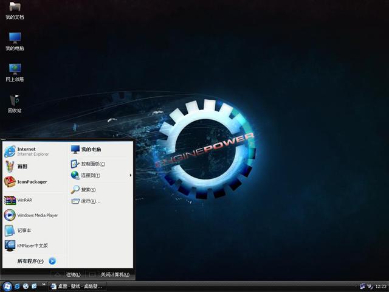Select the 网上邻居 desktop icon

click(15, 73)
